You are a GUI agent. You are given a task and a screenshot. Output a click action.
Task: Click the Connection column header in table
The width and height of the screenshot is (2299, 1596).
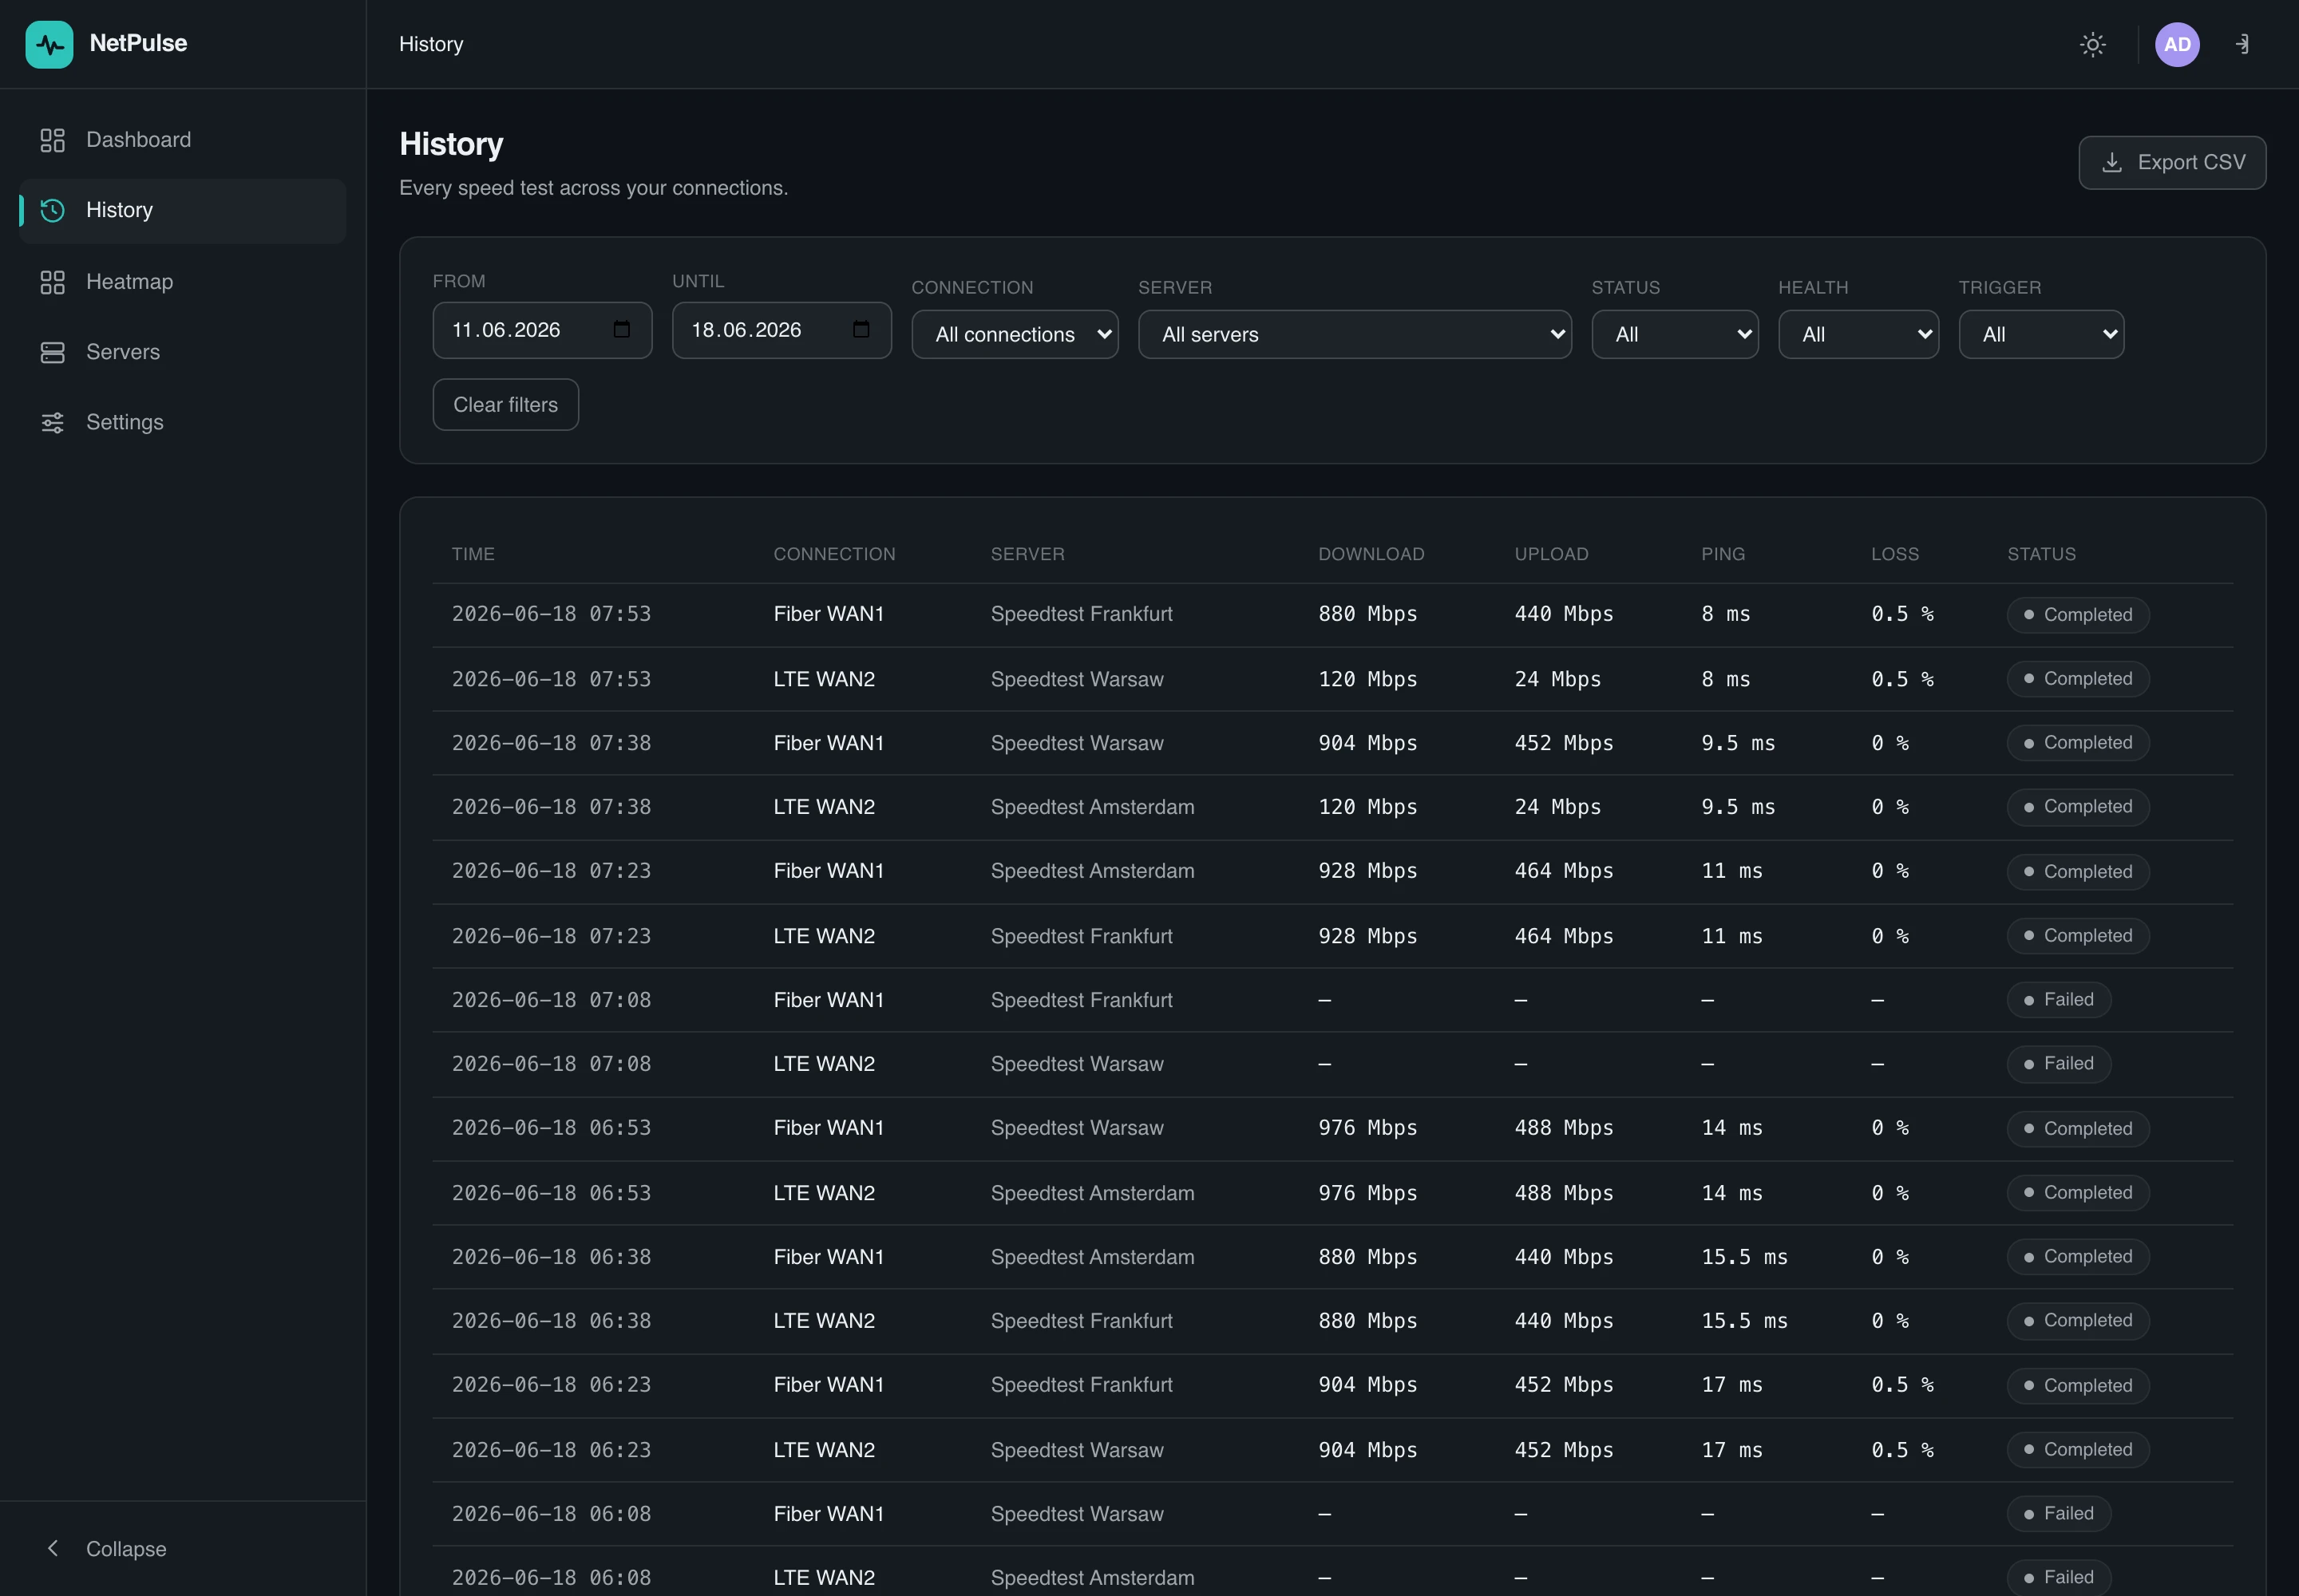point(834,554)
